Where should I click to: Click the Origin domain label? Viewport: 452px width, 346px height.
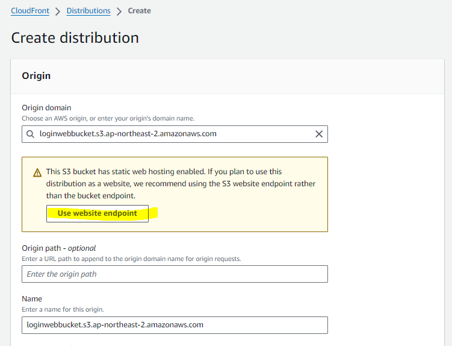coord(46,108)
